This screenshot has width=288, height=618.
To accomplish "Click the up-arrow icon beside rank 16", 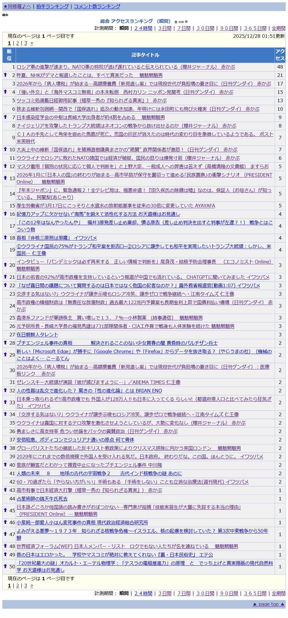I will 5,214.
